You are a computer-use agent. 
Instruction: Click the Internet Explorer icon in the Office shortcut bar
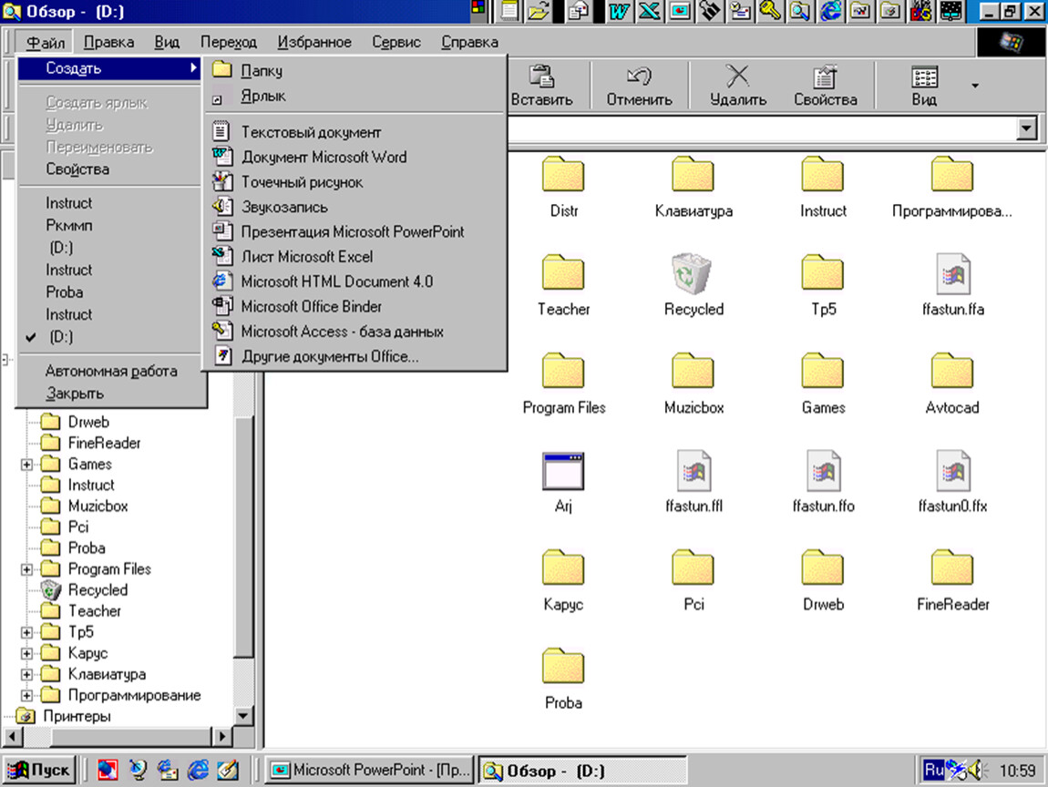coord(831,11)
